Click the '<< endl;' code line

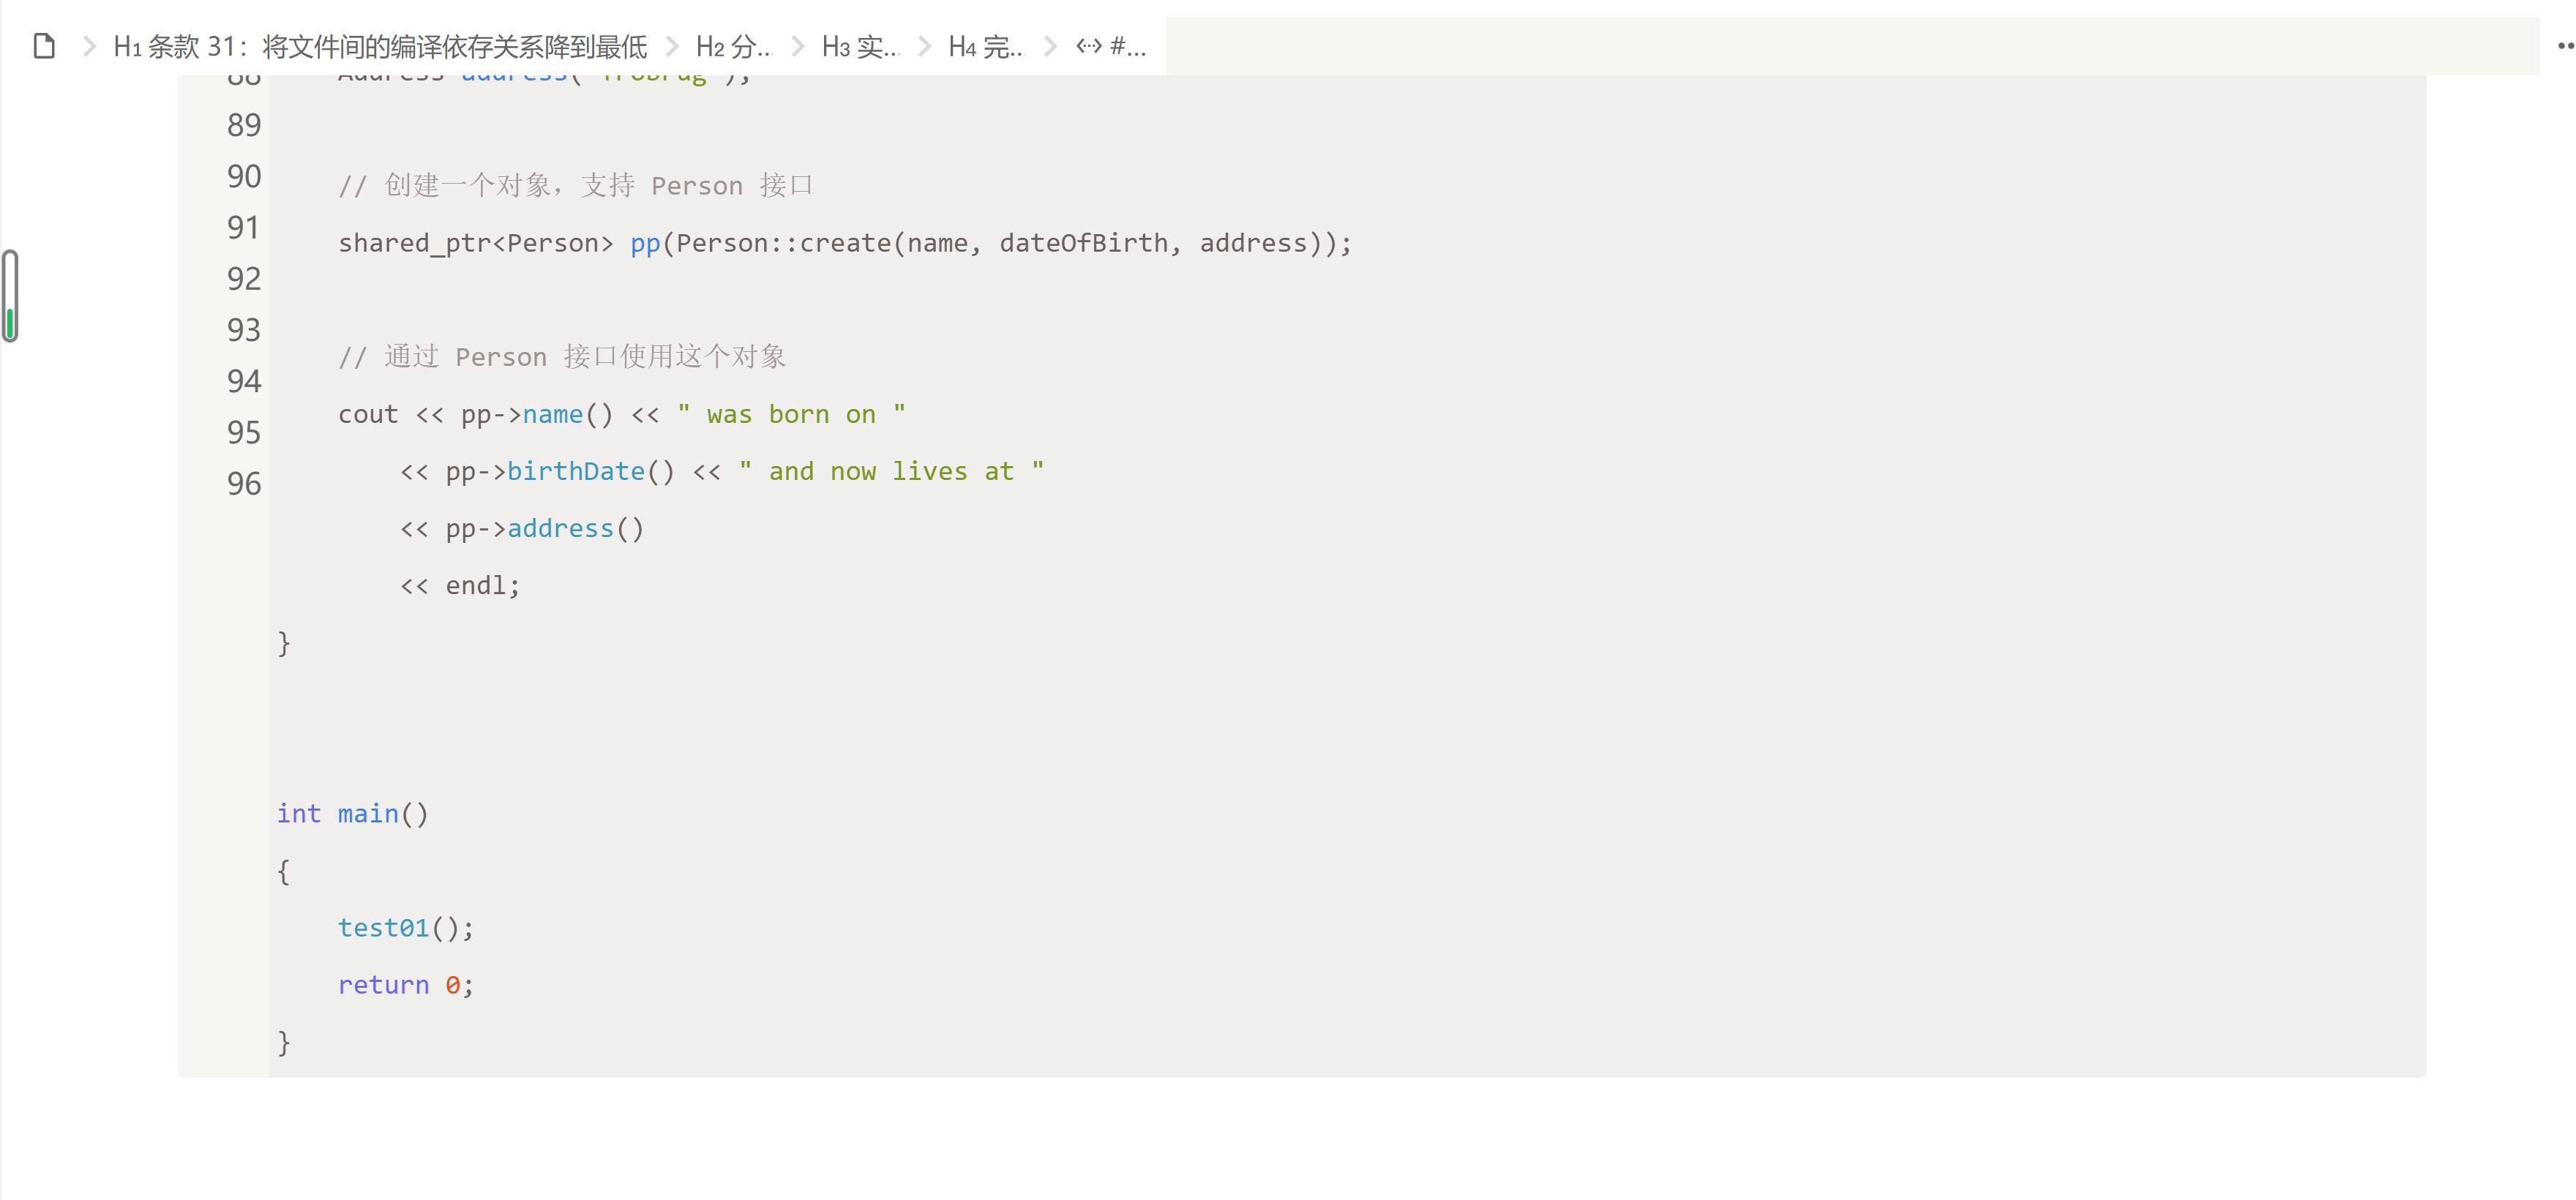pyautogui.click(x=460, y=586)
